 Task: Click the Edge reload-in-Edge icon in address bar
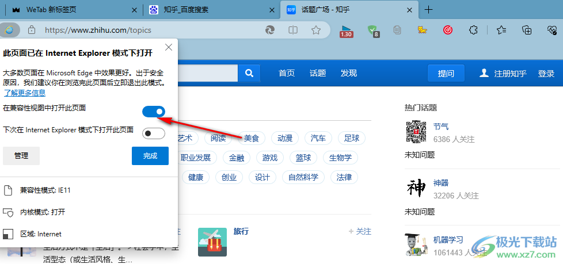point(270,30)
